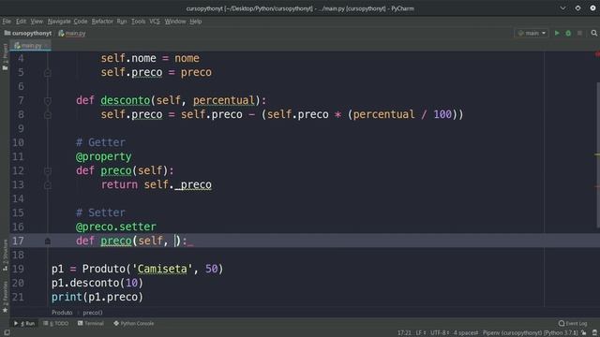
Task: Open the Run tool window
Action: 24,323
